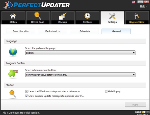Viewport: 150px width, 115px height.
Task: Click the Raxco Software logo
Action: (142, 113)
